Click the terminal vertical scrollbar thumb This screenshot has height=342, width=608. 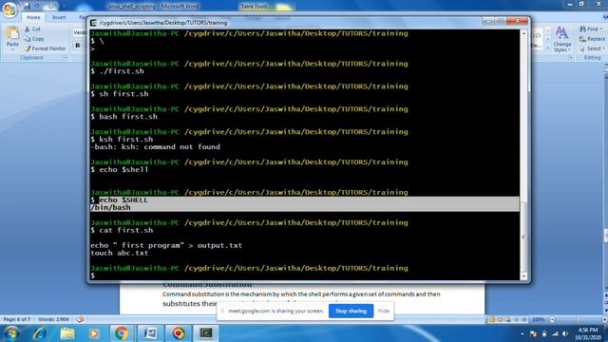coord(523,237)
